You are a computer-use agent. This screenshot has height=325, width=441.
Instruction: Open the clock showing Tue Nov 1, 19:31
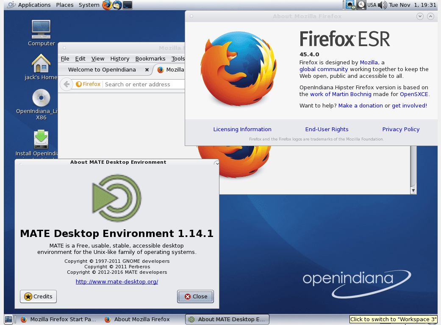pos(412,5)
